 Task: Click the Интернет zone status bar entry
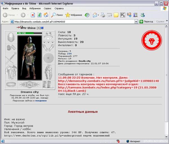click(134, 141)
